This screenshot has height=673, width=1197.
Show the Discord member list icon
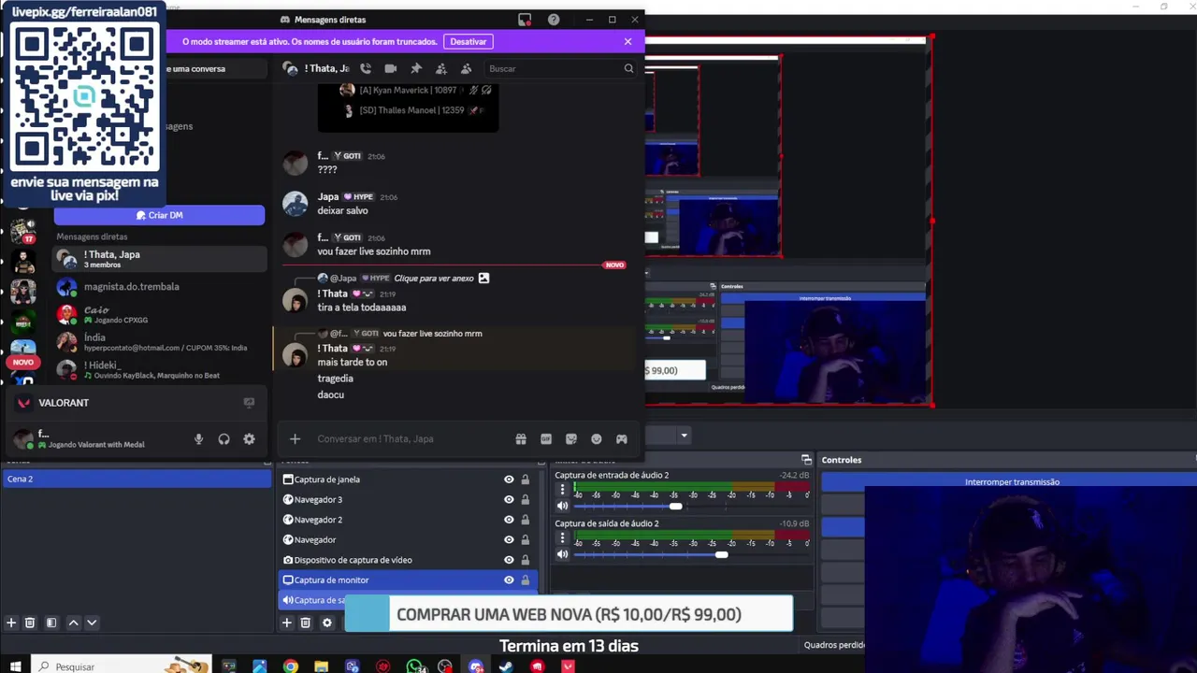pos(467,68)
